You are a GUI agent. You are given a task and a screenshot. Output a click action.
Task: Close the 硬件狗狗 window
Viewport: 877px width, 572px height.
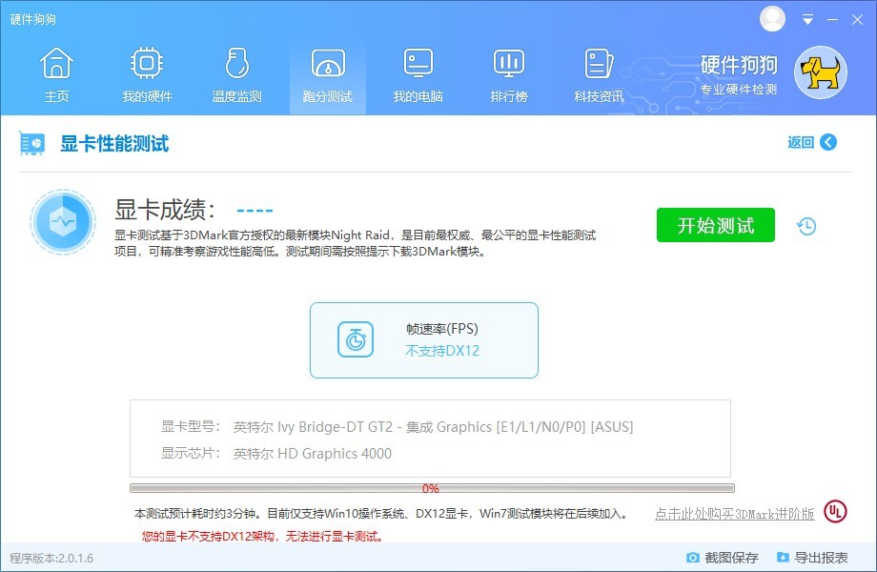(857, 20)
